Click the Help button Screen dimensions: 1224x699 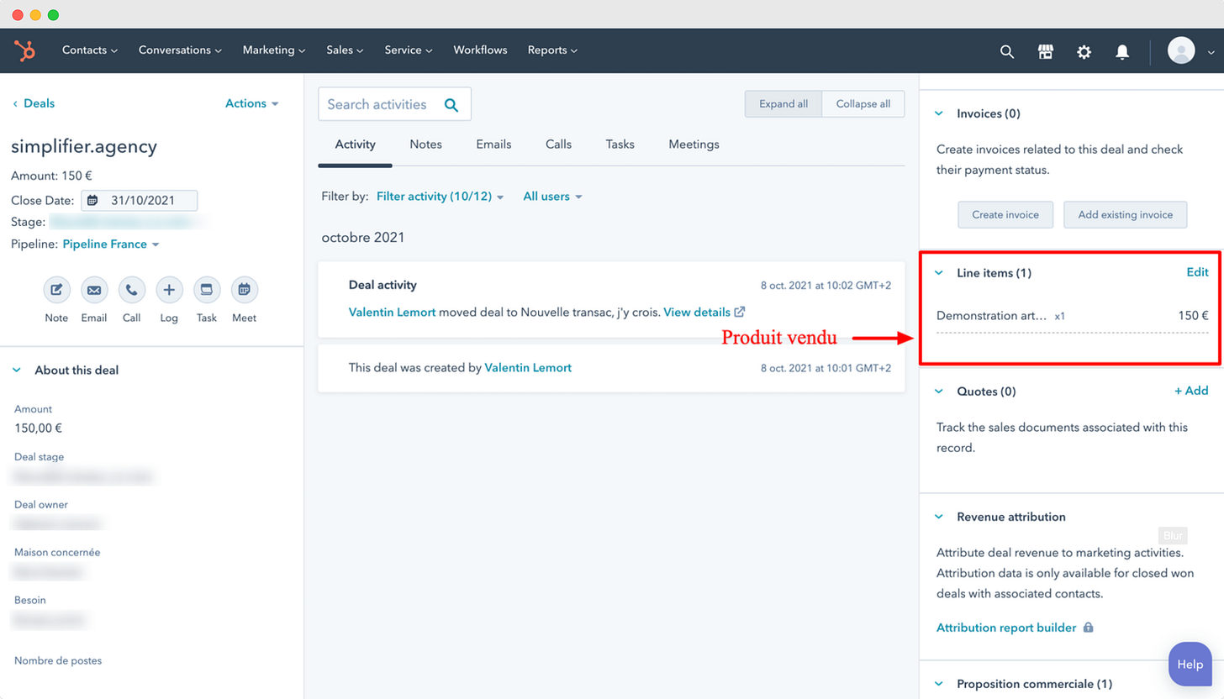(1190, 664)
